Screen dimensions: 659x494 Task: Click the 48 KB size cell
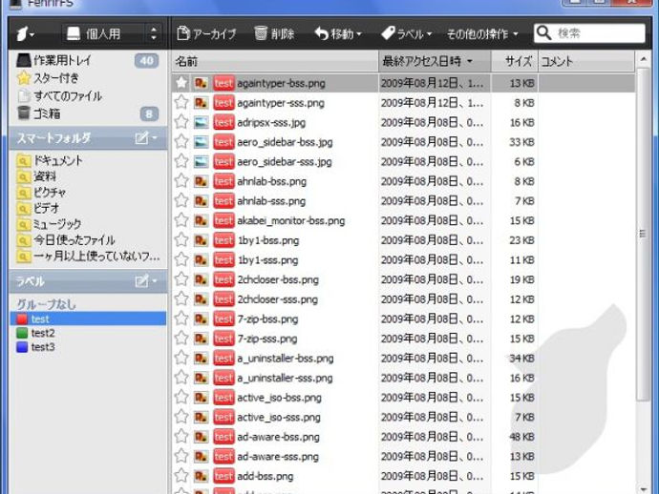tap(521, 437)
